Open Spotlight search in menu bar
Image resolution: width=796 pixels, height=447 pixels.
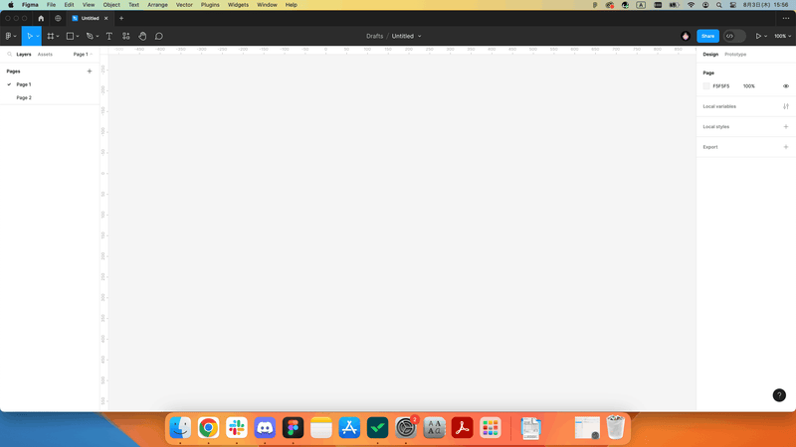718,5
